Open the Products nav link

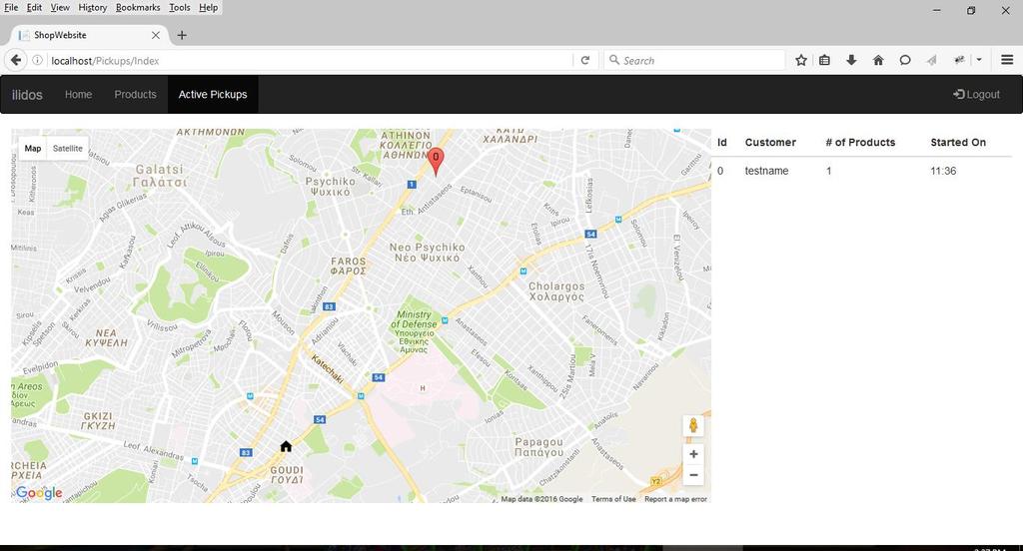[x=135, y=95]
